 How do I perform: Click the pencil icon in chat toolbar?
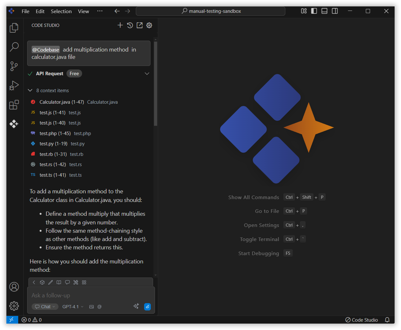[50, 282]
